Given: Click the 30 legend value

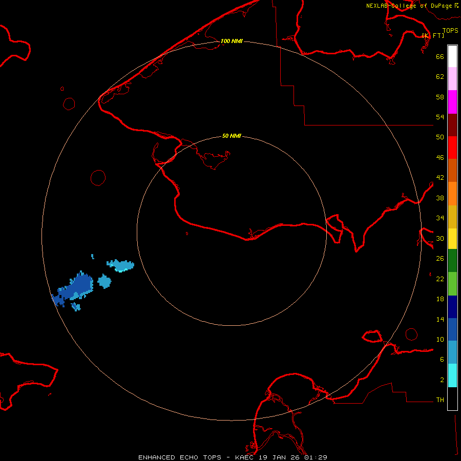Looking at the screenshot, I should [x=440, y=238].
